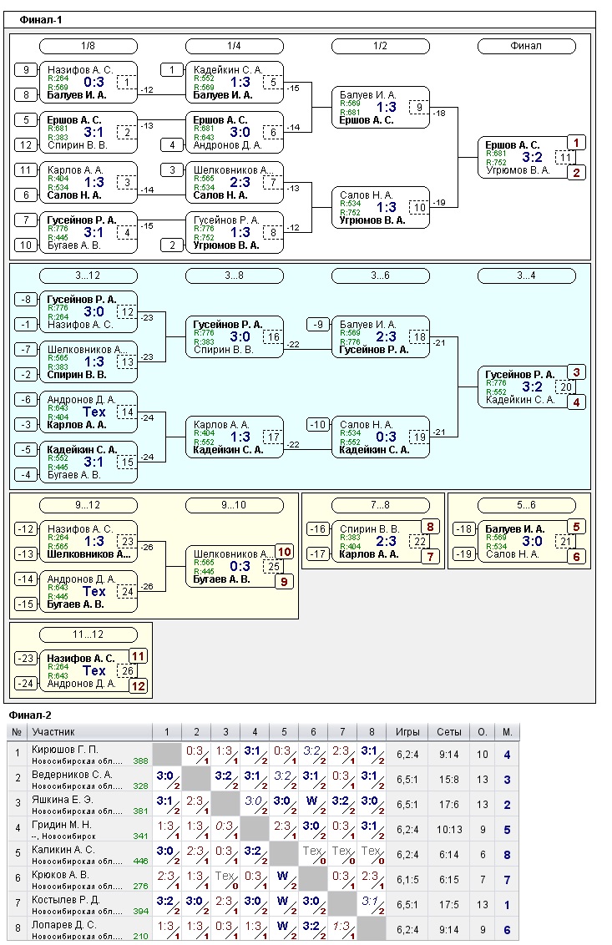Image resolution: width=612 pixels, height=945 pixels.
Task: Click dashed match number 16 box
Action: pos(273,337)
